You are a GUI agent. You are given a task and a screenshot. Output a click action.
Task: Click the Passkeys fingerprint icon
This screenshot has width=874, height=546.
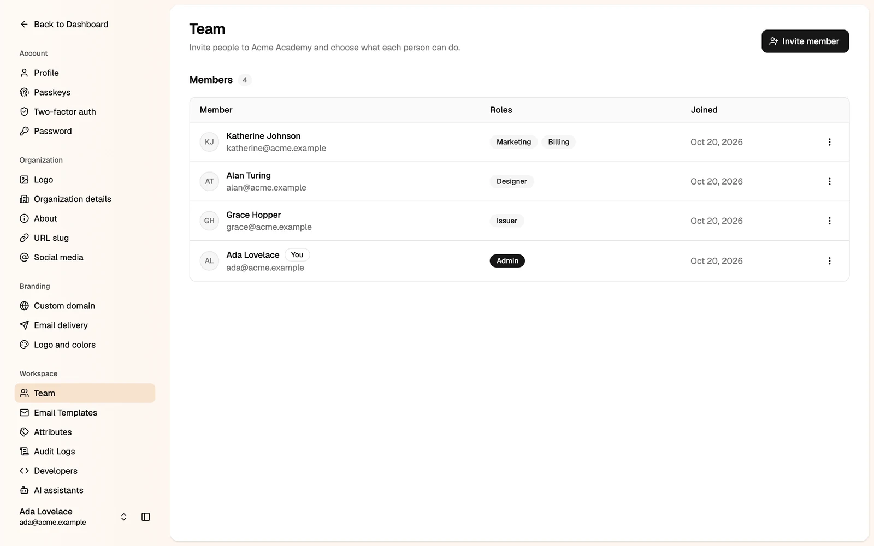[x=24, y=92]
